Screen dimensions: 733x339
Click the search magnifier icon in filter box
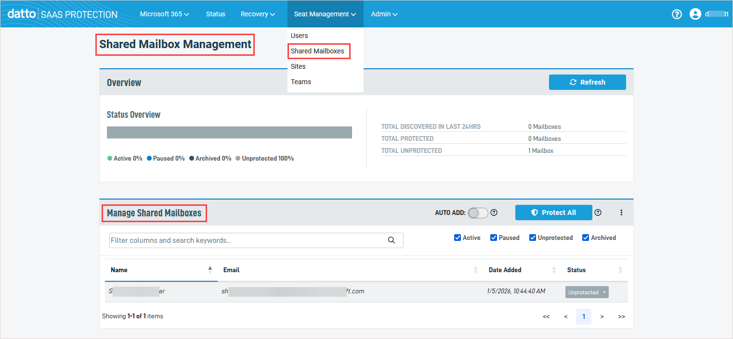(392, 240)
